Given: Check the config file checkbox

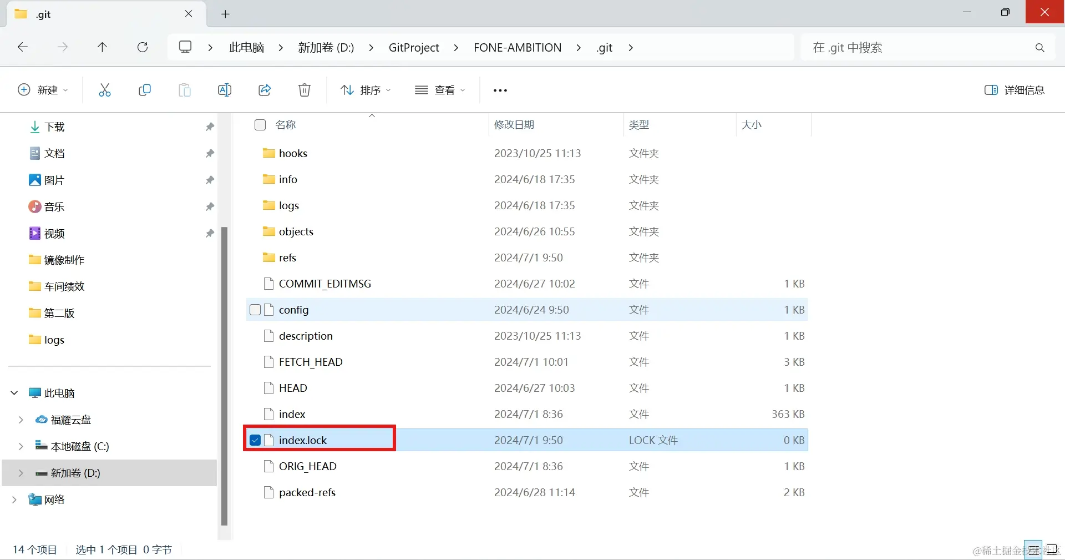Looking at the screenshot, I should (x=255, y=310).
